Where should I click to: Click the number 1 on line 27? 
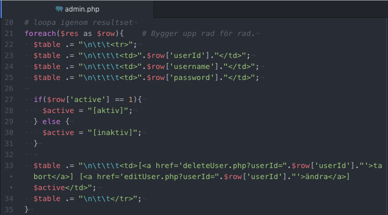pos(130,100)
